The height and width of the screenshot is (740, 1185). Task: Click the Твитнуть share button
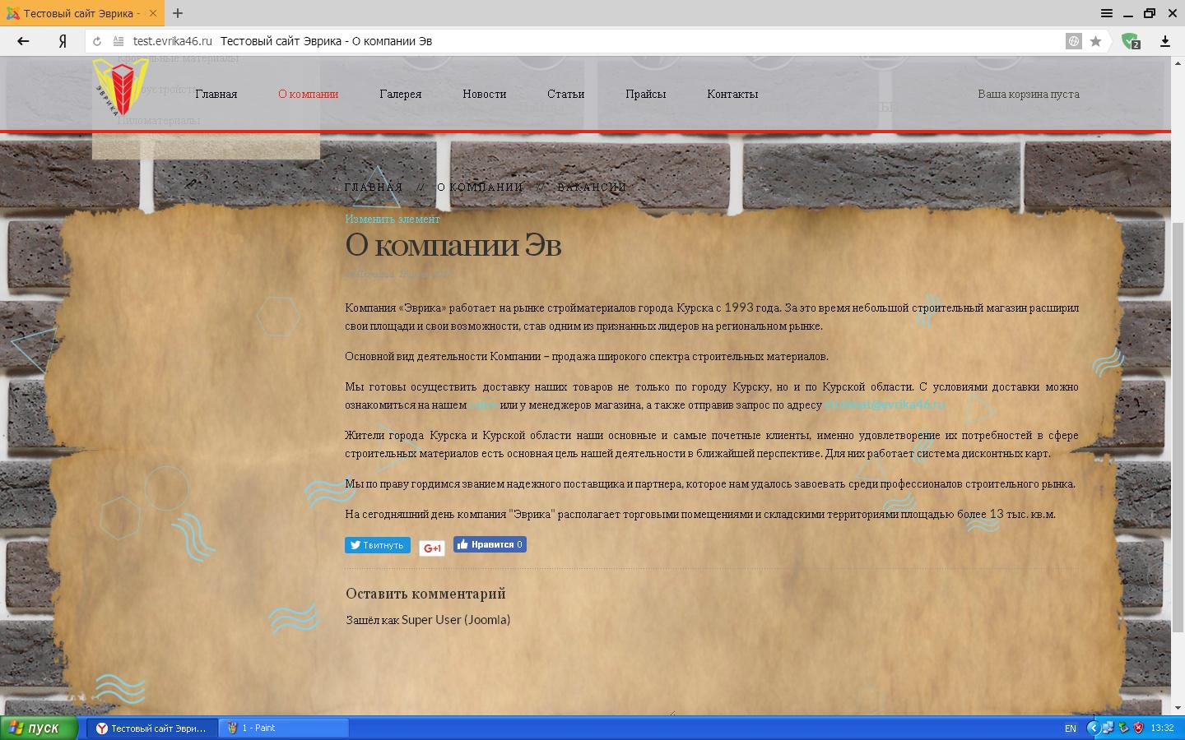pyautogui.click(x=377, y=545)
